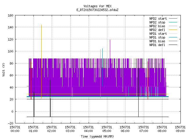The image size is (186, 139).
Task: Click the 'Time (yymmdd HH:MM)' x-axis label
Action: (x=97, y=136)
